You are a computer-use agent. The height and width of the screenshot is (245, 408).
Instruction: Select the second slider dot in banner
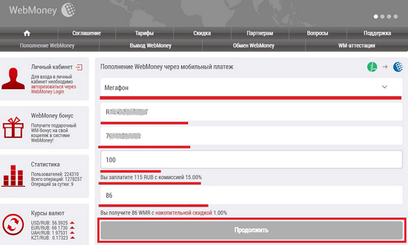382,16
